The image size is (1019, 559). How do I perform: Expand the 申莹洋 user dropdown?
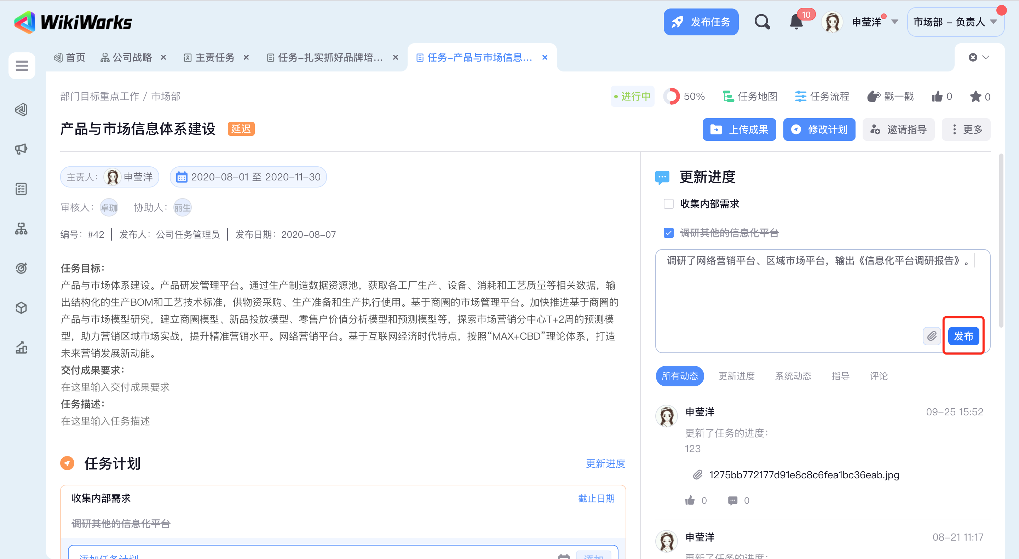coord(895,22)
